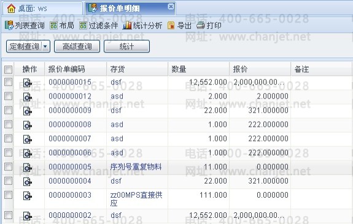Check the row 0000000003 checkbox
Screen dimensions: 353x224
click(9, 195)
